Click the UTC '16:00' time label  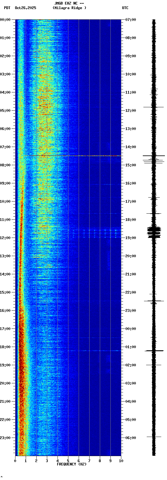point(131,183)
